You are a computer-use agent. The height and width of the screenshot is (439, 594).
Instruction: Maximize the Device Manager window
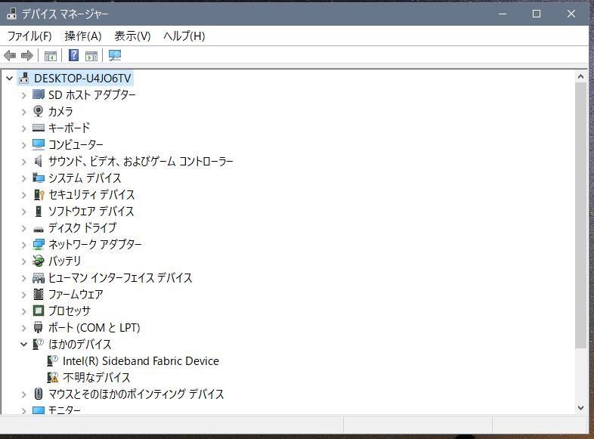pos(537,14)
